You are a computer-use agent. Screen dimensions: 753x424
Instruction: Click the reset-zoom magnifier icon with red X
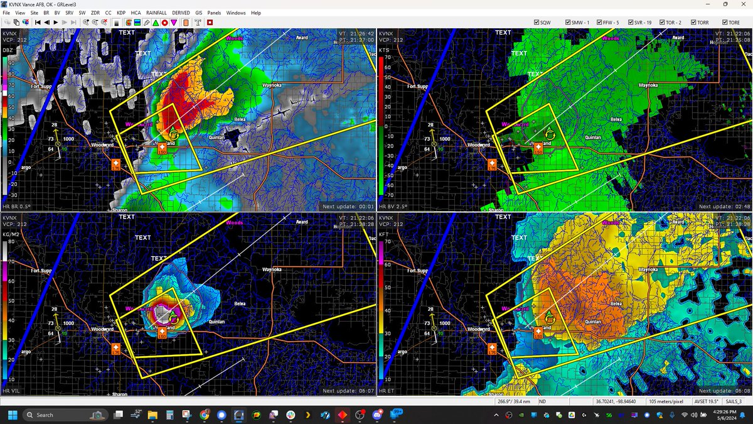coord(104,23)
